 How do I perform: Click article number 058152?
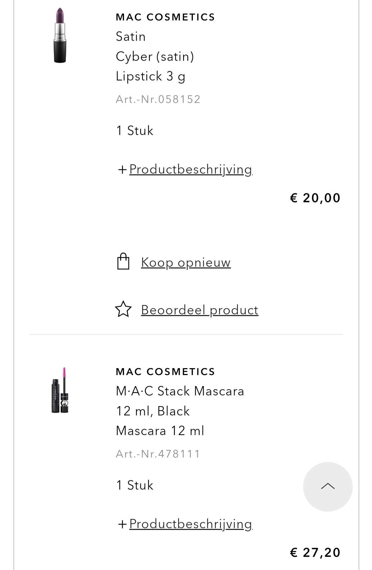[158, 99]
